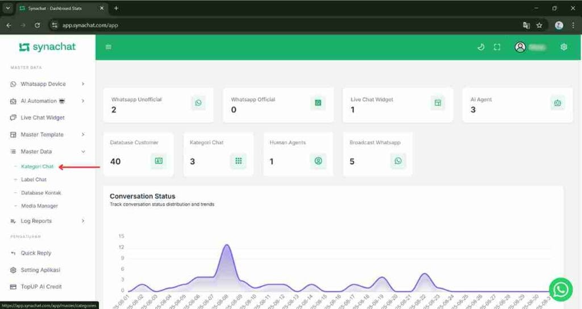Open Media Manager in the sidebar
Image resolution: width=582 pixels, height=309 pixels.
tap(39, 206)
